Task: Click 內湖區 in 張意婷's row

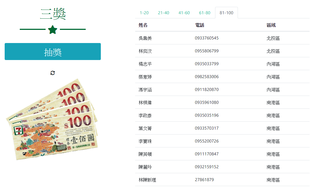Action: click(273, 77)
